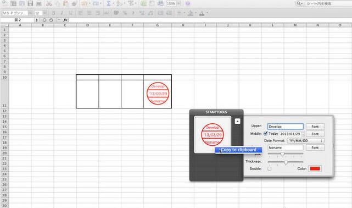Enable the Double checkbox
Image resolution: width=352 pixels, height=208 pixels.
pos(270,168)
